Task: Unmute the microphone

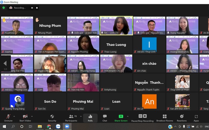Action: (x=8, y=118)
